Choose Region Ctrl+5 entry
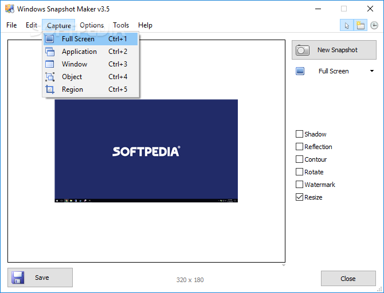The height and width of the screenshot is (293, 384). [x=91, y=89]
